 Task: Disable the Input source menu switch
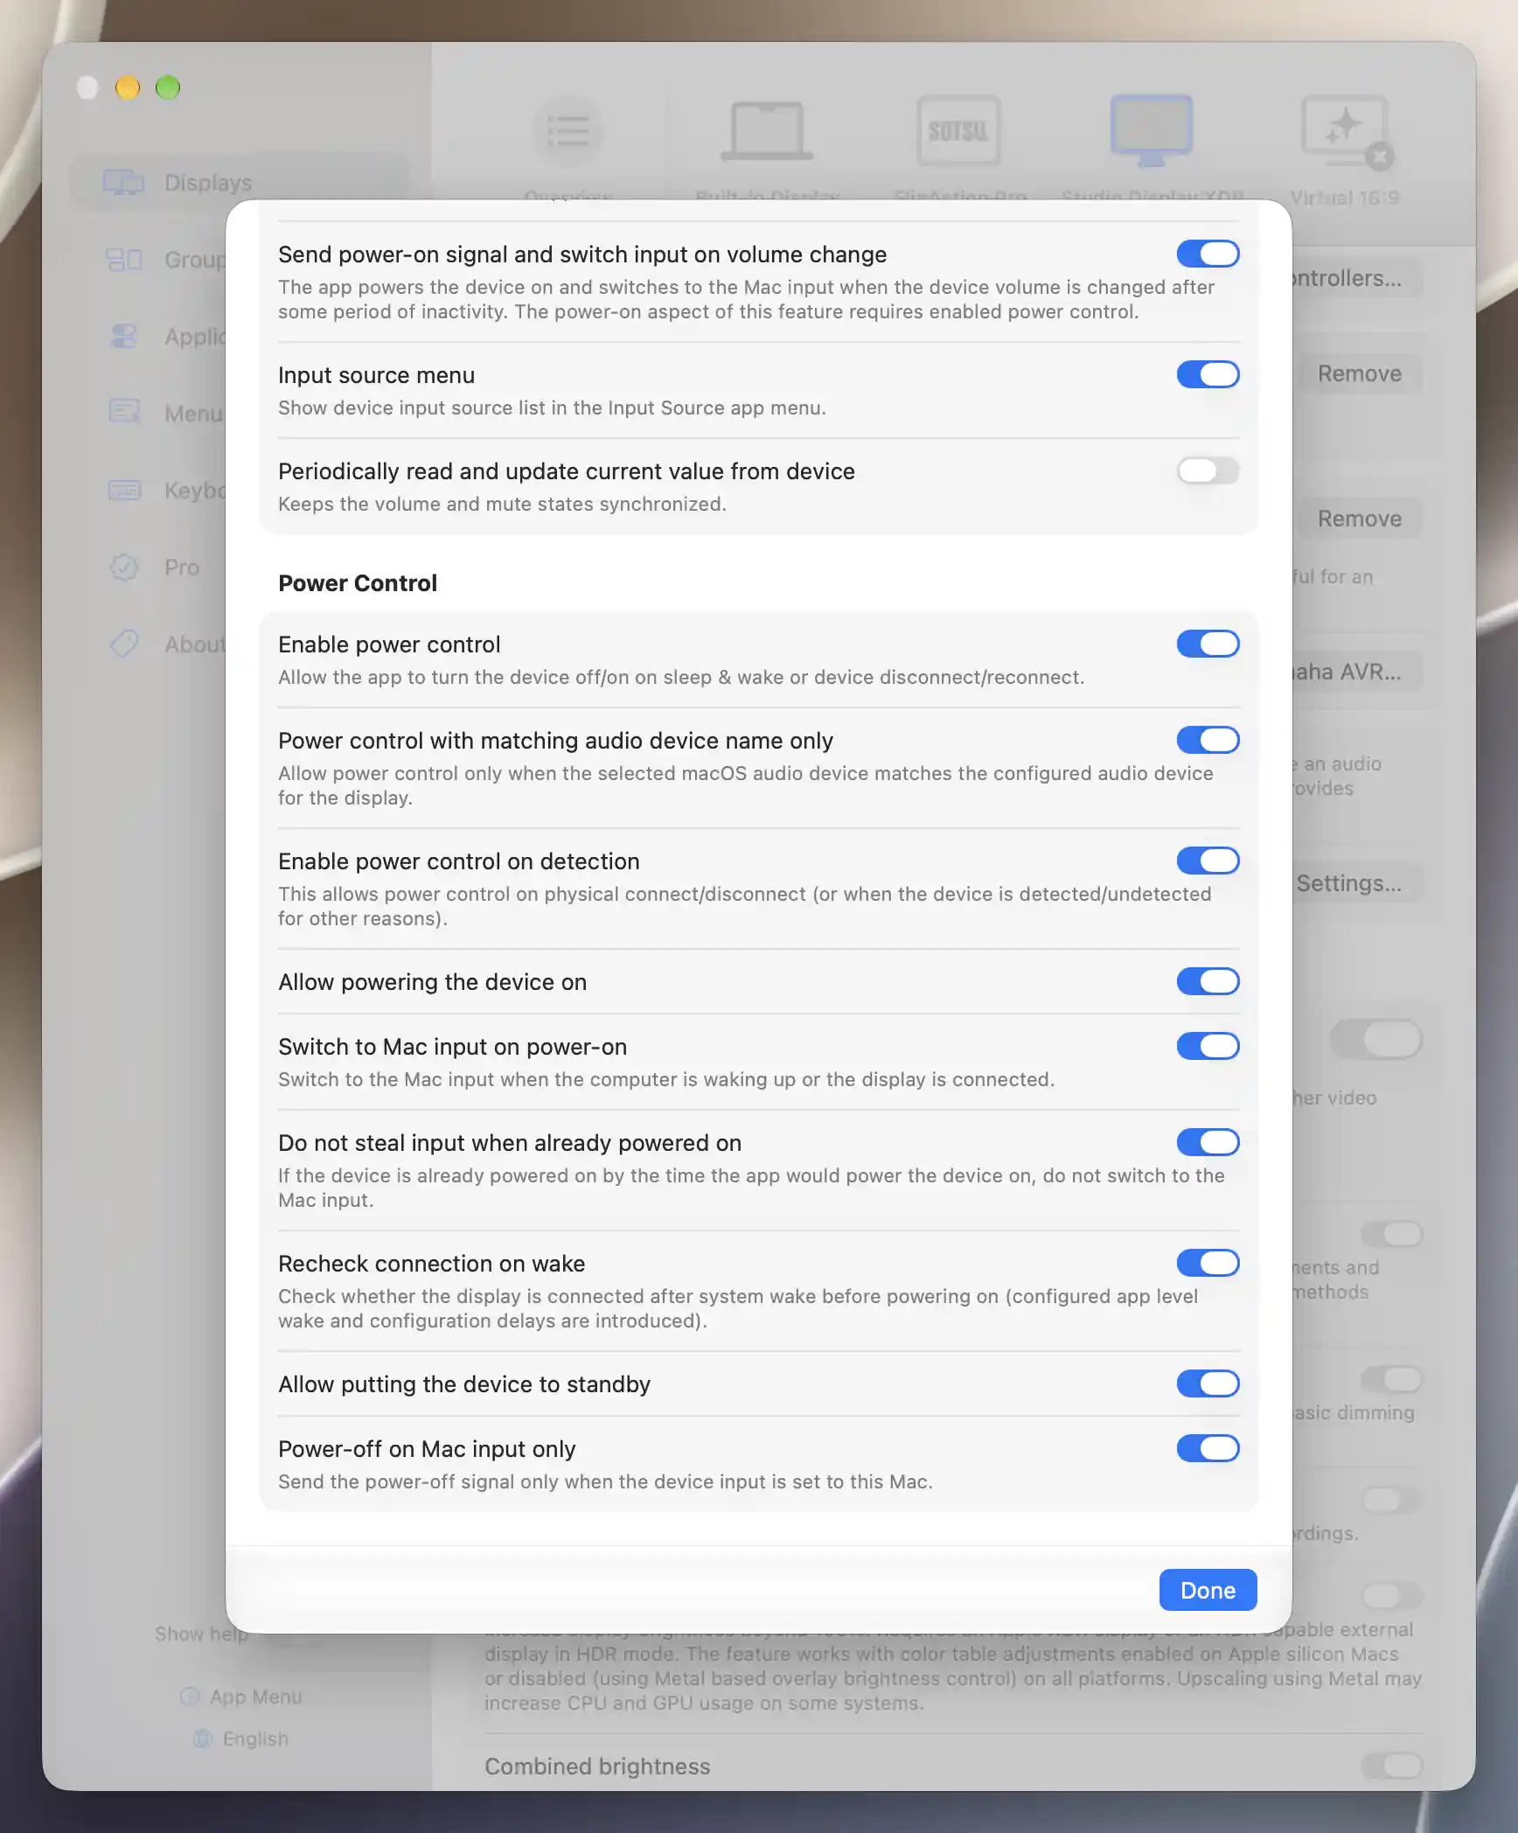coord(1208,375)
